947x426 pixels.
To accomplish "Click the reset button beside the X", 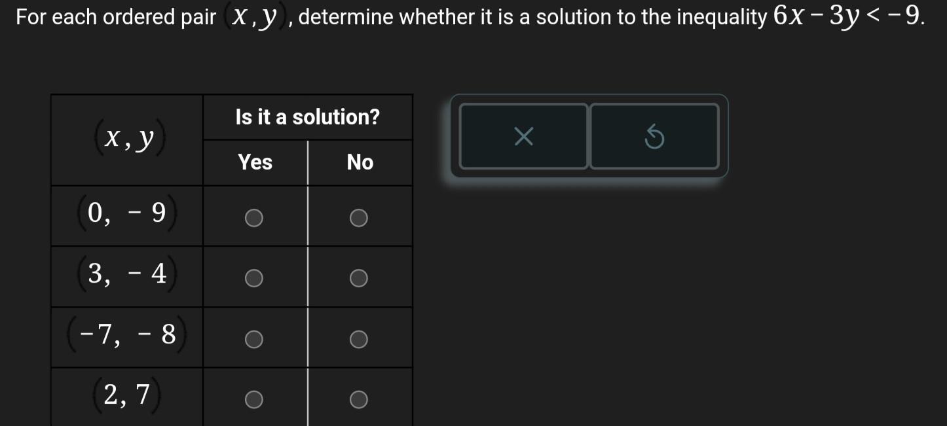I will 654,137.
